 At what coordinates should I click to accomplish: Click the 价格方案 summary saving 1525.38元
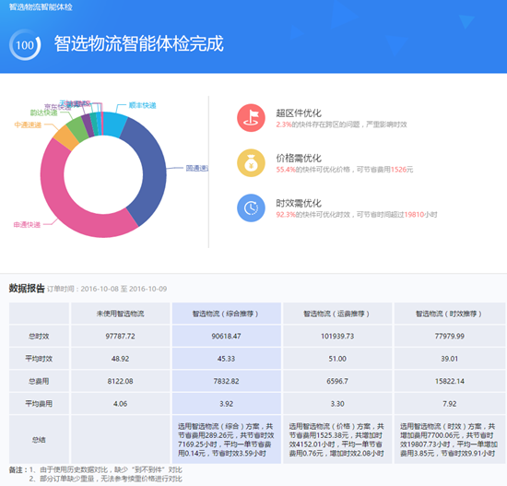(x=336, y=440)
